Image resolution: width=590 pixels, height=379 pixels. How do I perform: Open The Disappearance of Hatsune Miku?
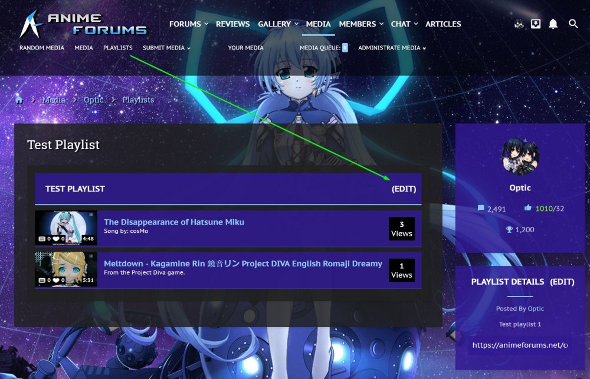(174, 222)
